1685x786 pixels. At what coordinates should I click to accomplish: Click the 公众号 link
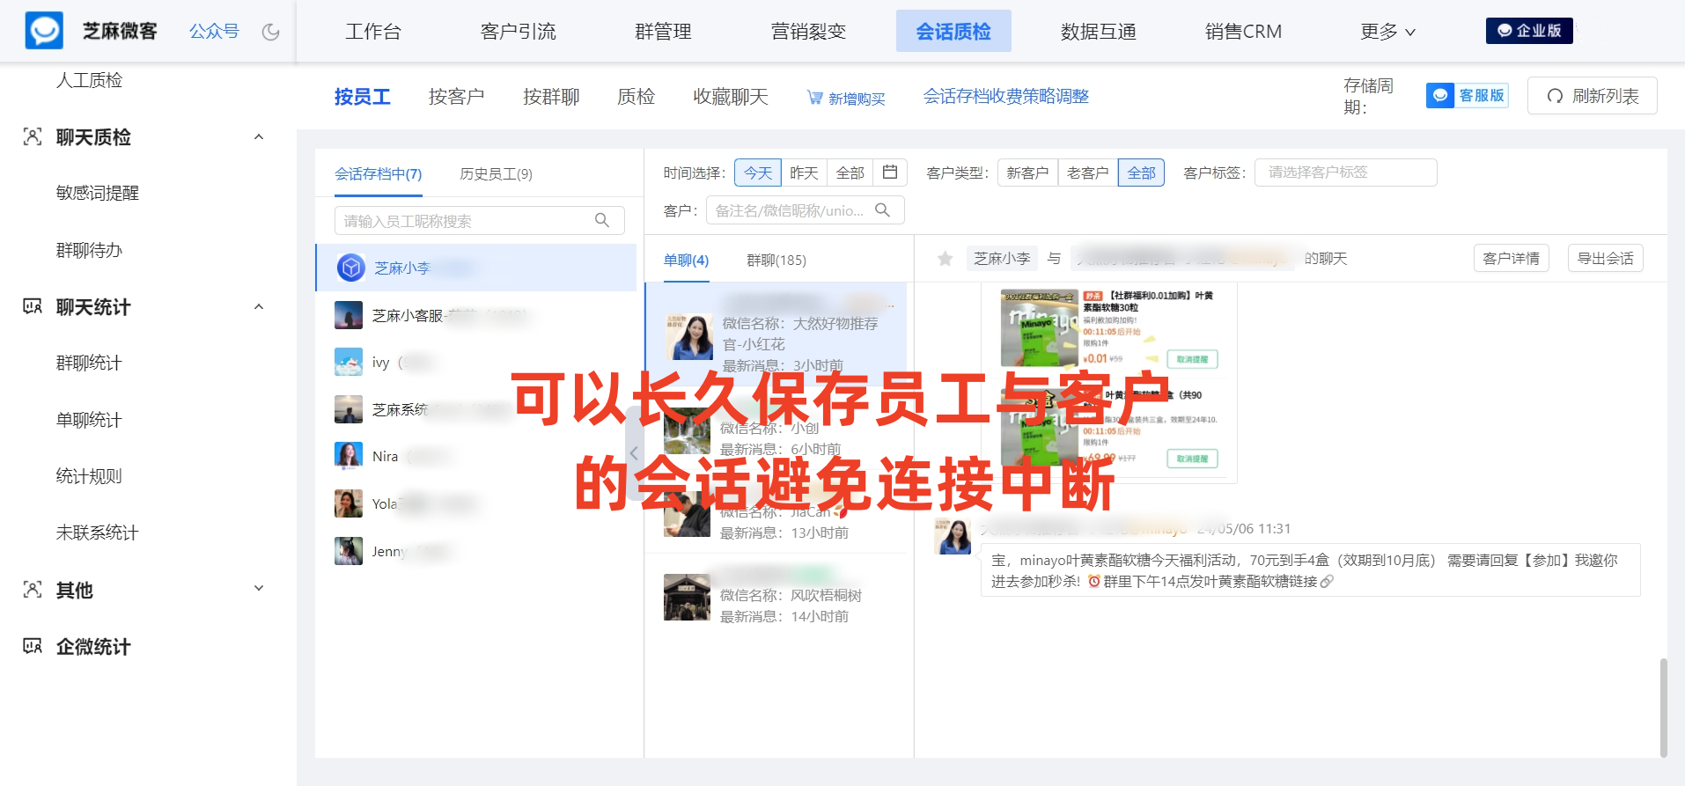214,31
